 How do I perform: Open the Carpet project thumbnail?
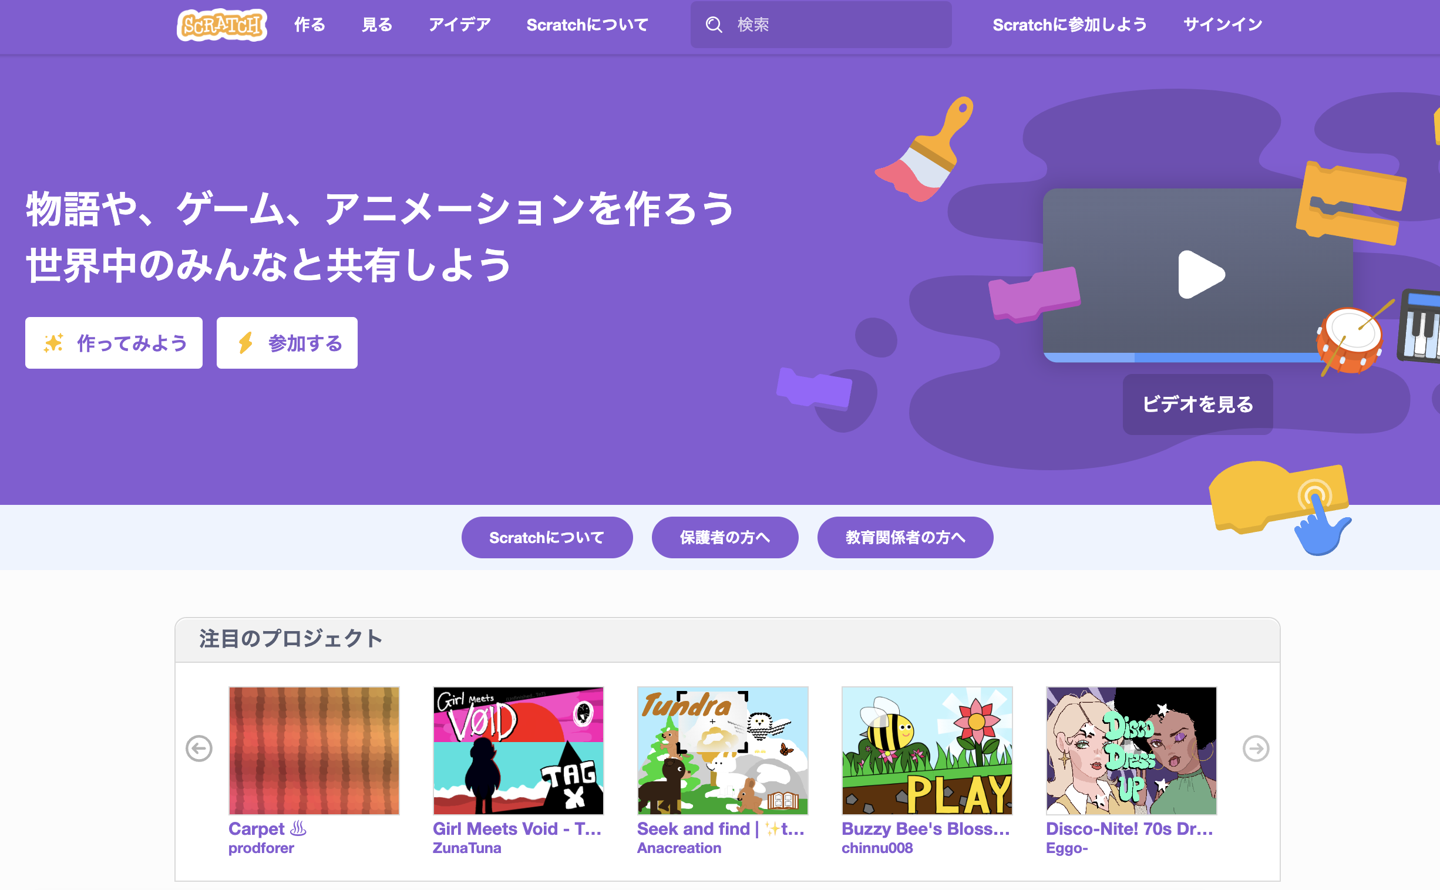tap(314, 750)
